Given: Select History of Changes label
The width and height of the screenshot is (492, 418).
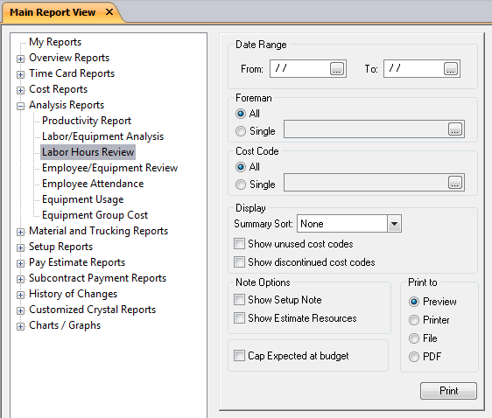Looking at the screenshot, I should point(74,294).
